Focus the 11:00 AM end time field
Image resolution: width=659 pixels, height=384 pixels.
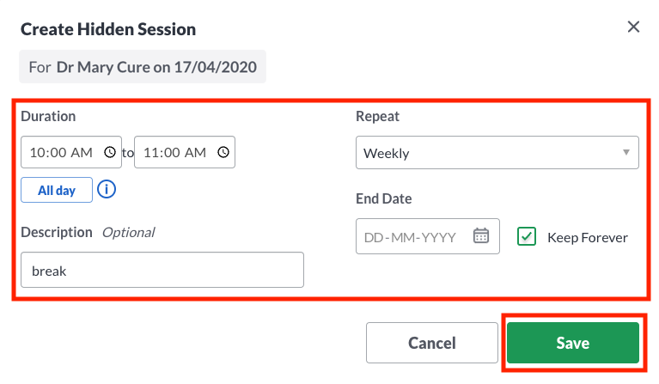185,152
